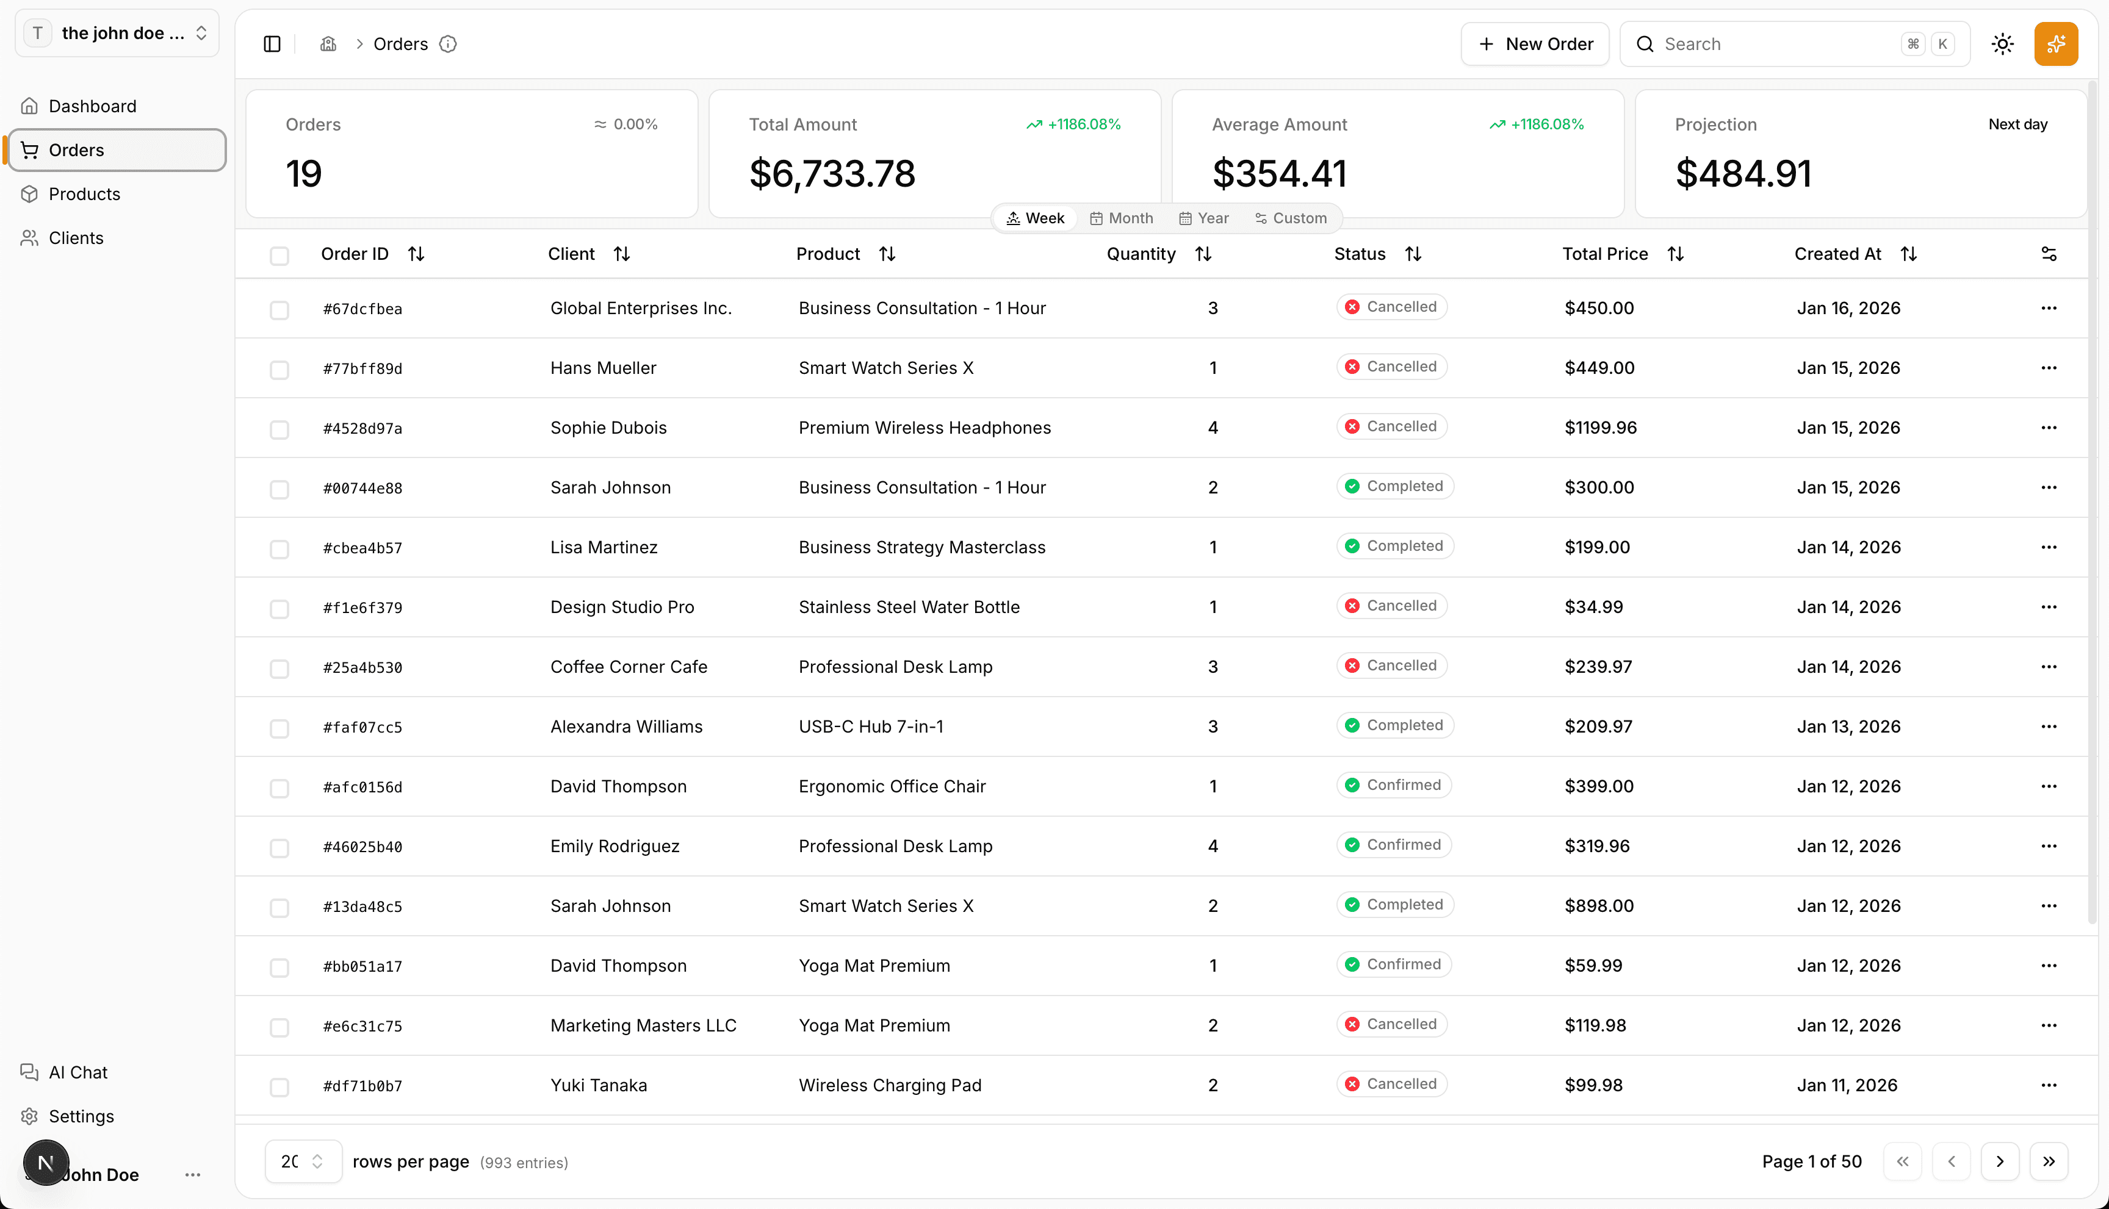
Task: Click the New Order button
Action: click(x=1534, y=44)
